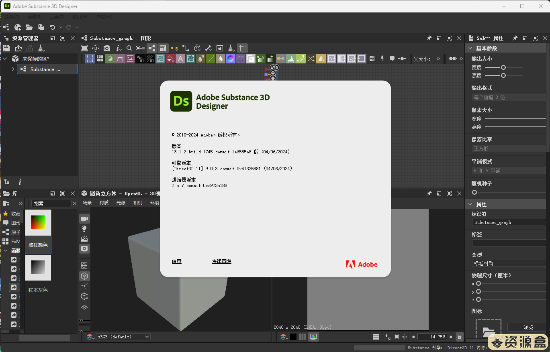Add an HSL node via rainbow ring icon
Image resolution: width=550 pixels, height=352 pixels.
[x=231, y=59]
